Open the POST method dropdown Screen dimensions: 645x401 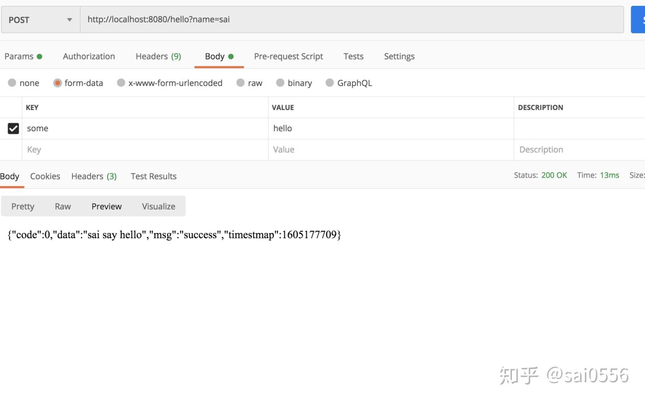[x=40, y=20]
